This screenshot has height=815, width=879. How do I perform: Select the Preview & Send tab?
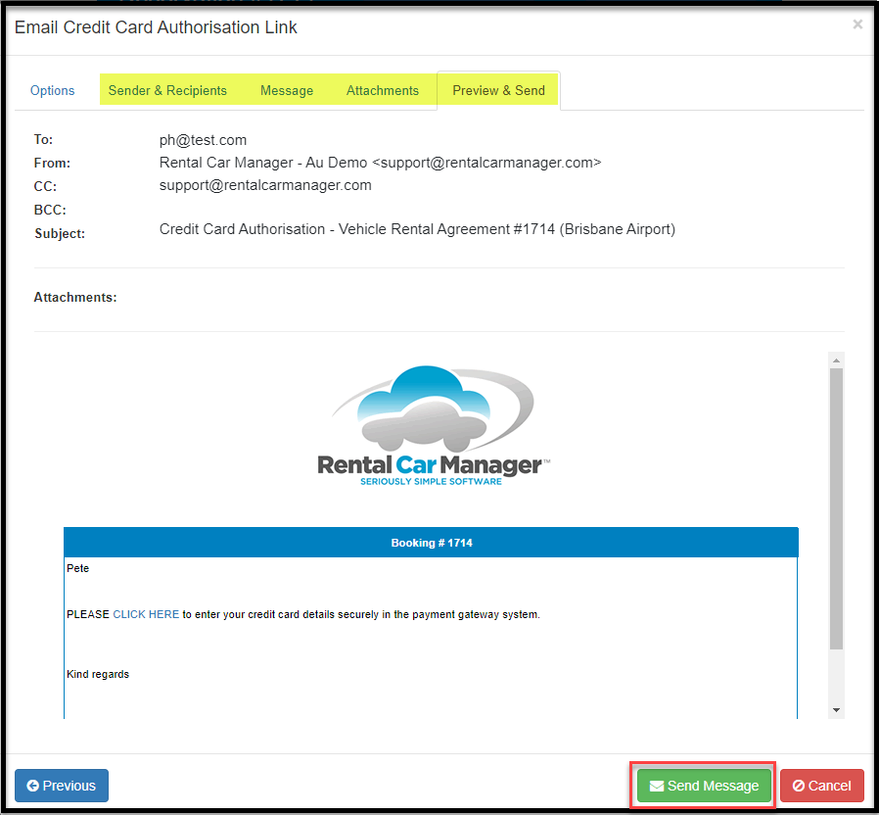click(x=497, y=89)
